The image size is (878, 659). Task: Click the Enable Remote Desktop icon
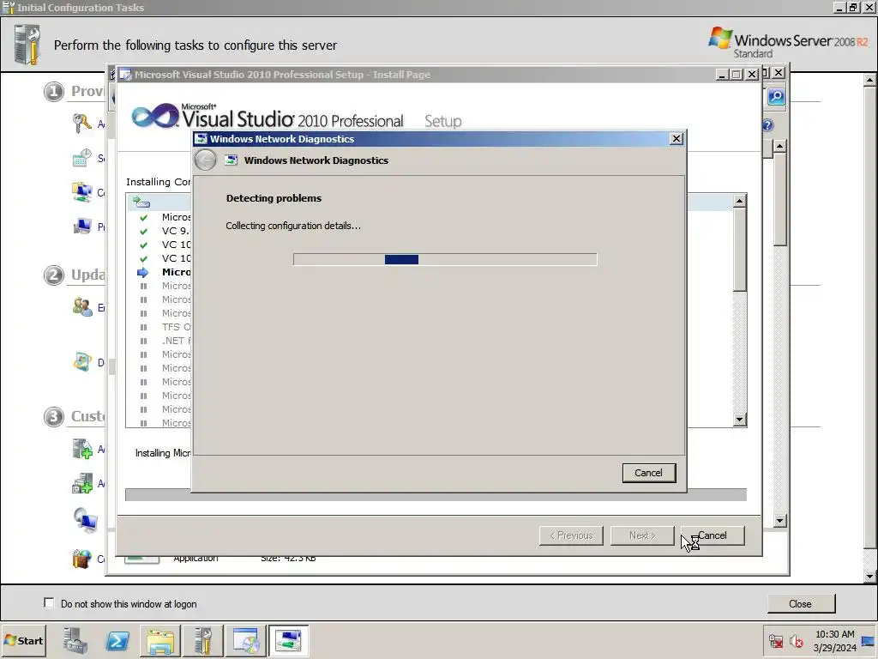pyautogui.click(x=85, y=520)
